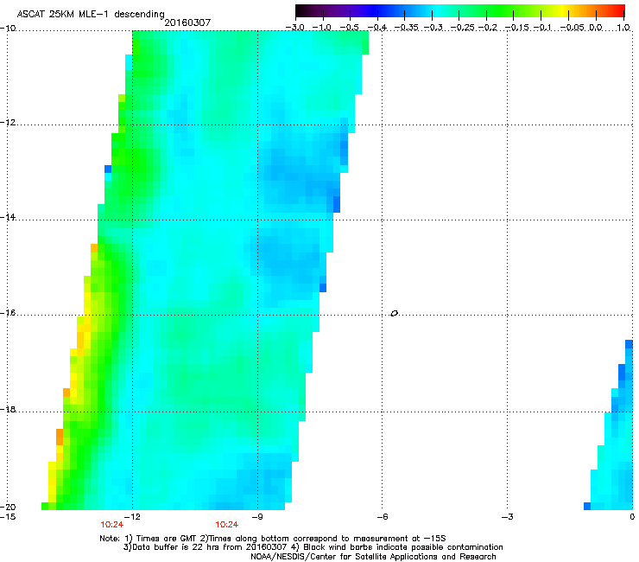Click the -15 label at bottom-left corner
This screenshot has width=639, height=562.
tap(8, 517)
